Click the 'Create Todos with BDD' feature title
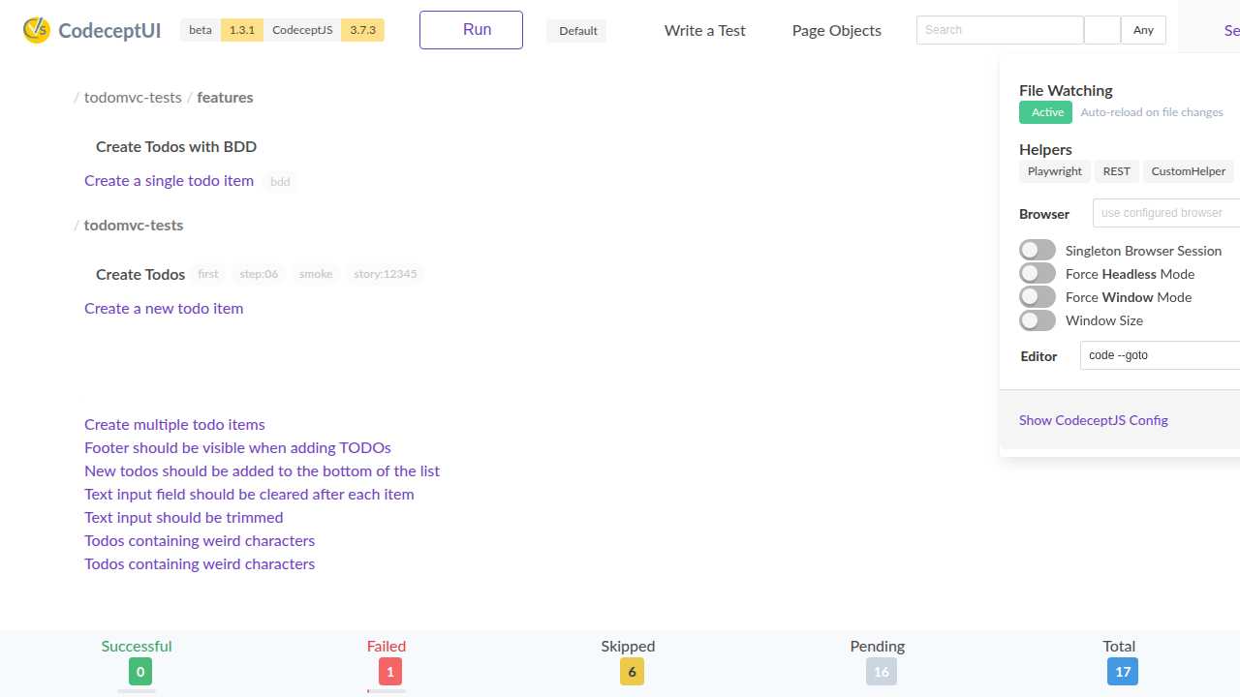This screenshot has width=1240, height=697. click(x=176, y=147)
